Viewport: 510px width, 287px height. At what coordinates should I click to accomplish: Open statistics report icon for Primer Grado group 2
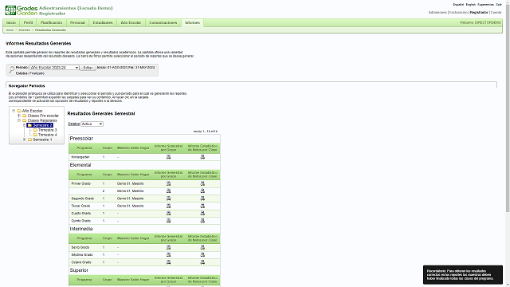click(x=202, y=191)
